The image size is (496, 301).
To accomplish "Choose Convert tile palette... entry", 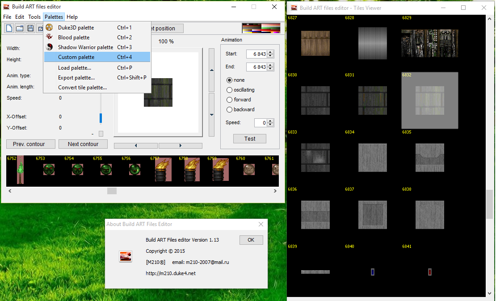I will (97, 87).
